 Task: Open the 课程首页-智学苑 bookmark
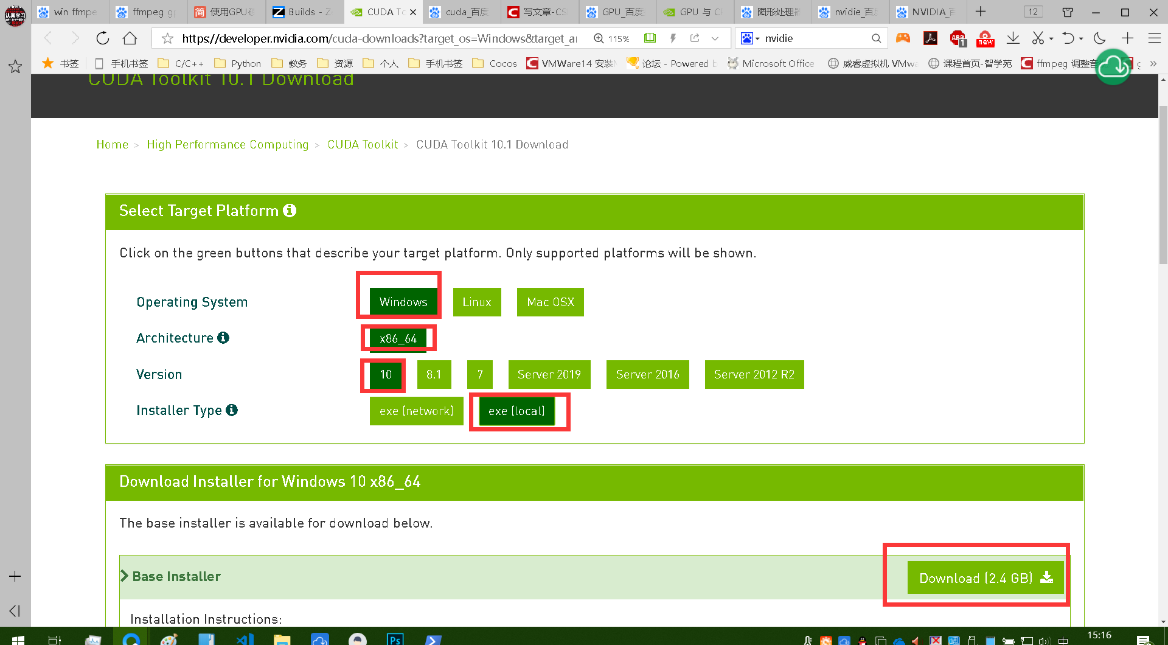pos(970,63)
